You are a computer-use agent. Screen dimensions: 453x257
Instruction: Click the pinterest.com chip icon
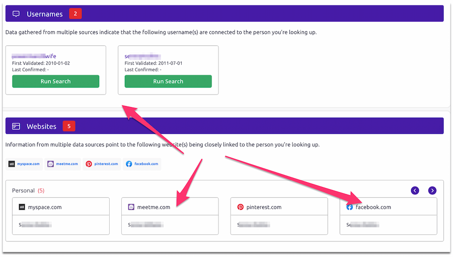pyautogui.click(x=89, y=164)
